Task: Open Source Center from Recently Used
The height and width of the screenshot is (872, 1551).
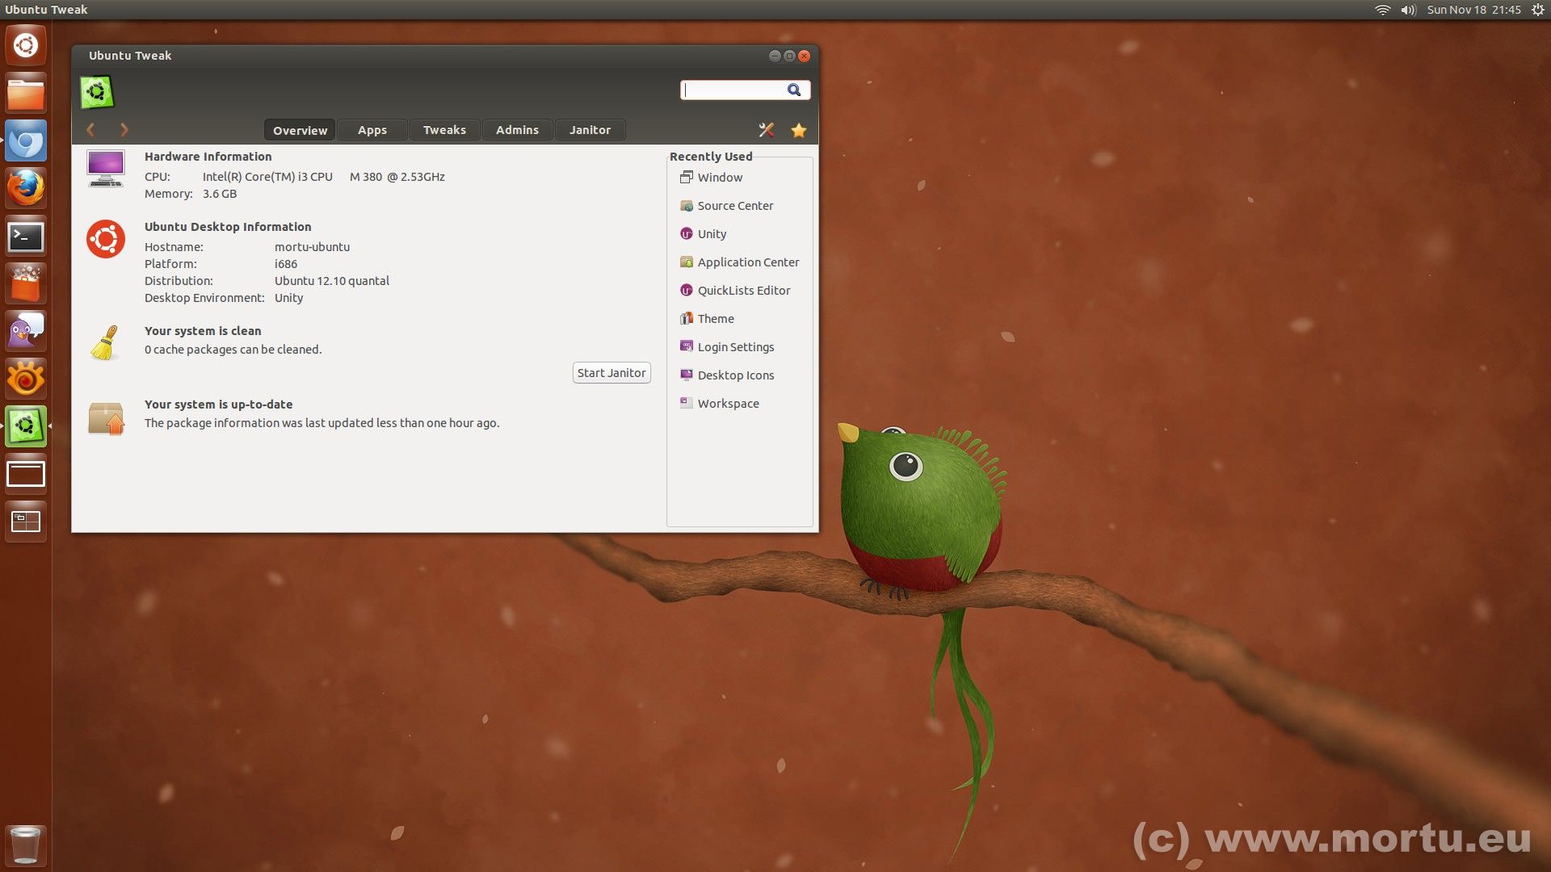Action: point(734,206)
